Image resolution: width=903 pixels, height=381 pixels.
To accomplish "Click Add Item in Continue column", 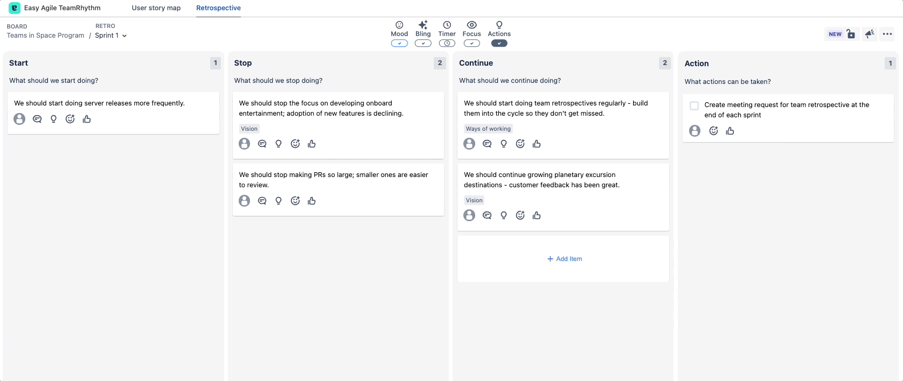I will tap(564, 259).
